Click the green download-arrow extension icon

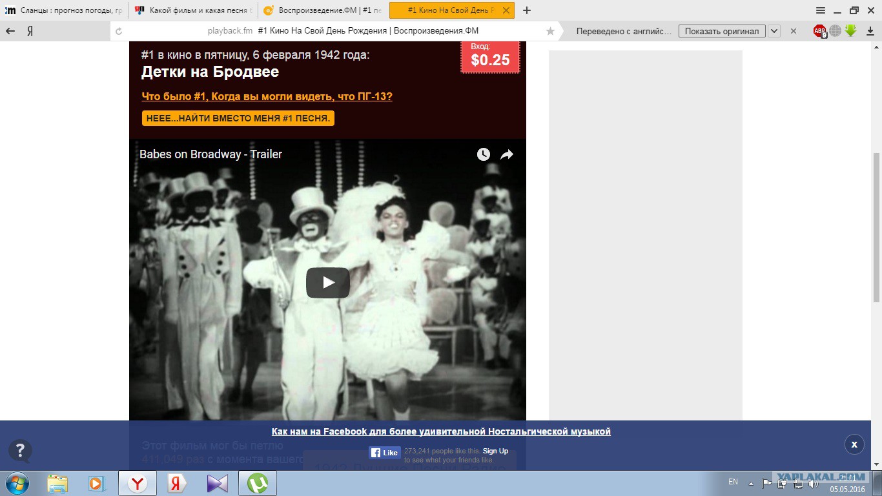click(x=851, y=30)
